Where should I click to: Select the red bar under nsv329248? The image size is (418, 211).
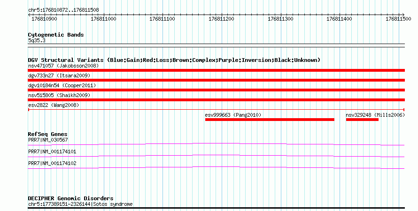tap(362, 120)
